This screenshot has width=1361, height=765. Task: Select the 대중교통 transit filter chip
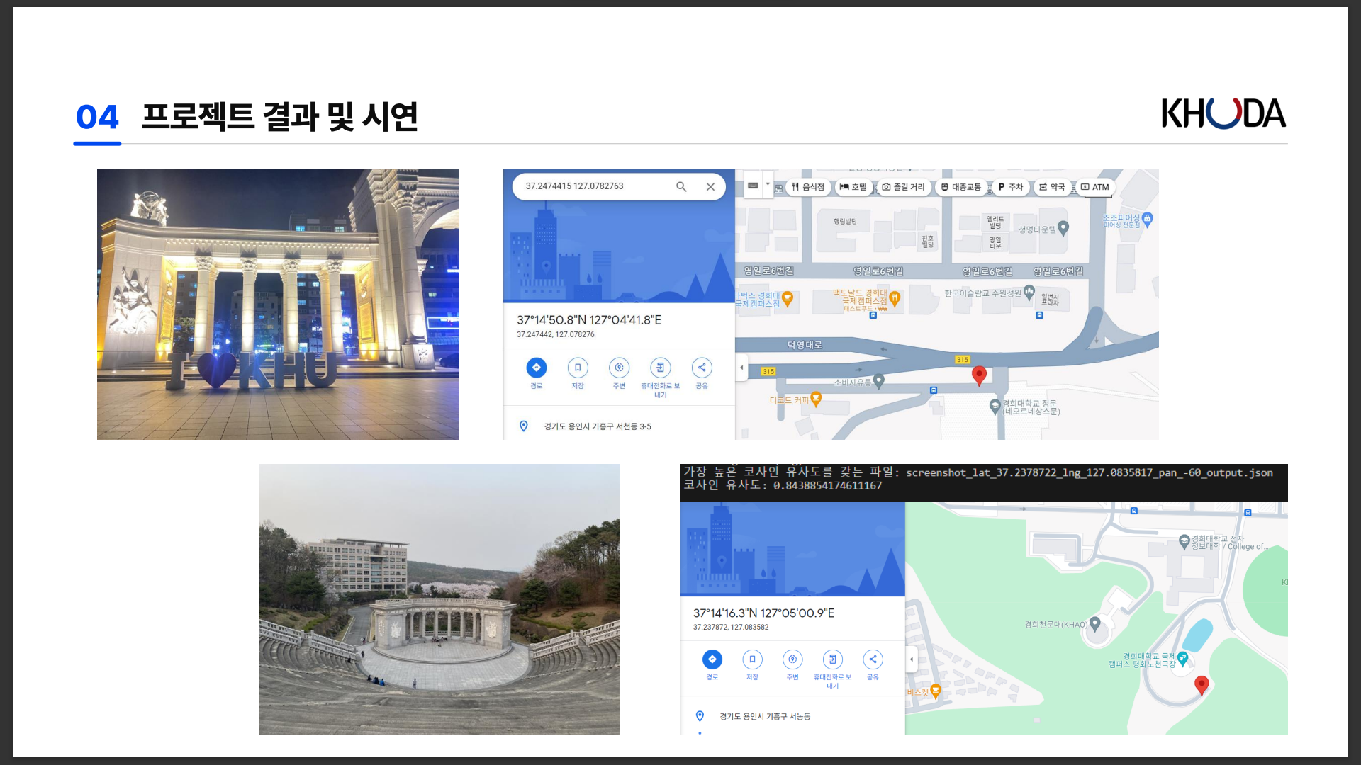click(961, 187)
